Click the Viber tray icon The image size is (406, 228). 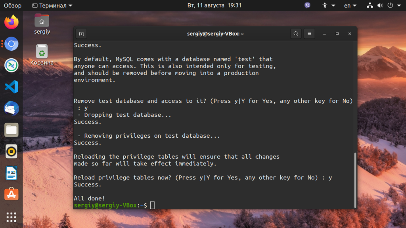click(x=307, y=6)
